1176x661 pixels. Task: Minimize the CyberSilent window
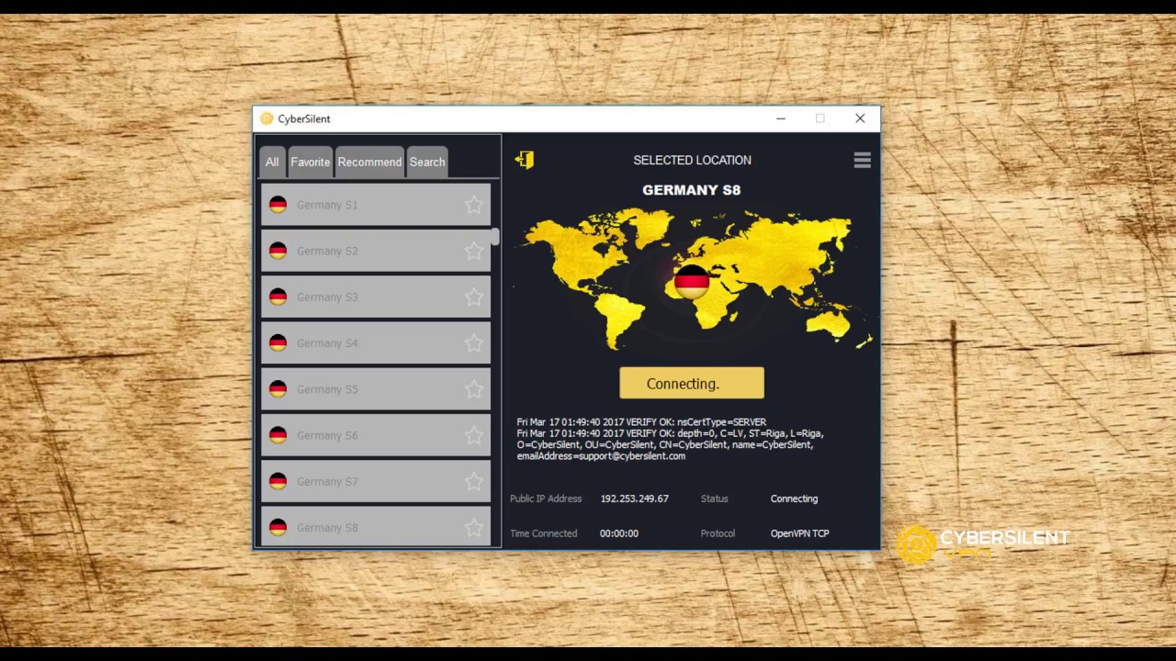[780, 118]
